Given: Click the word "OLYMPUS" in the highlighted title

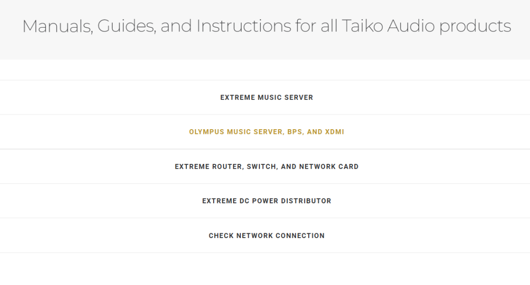Looking at the screenshot, I should tap(206, 132).
